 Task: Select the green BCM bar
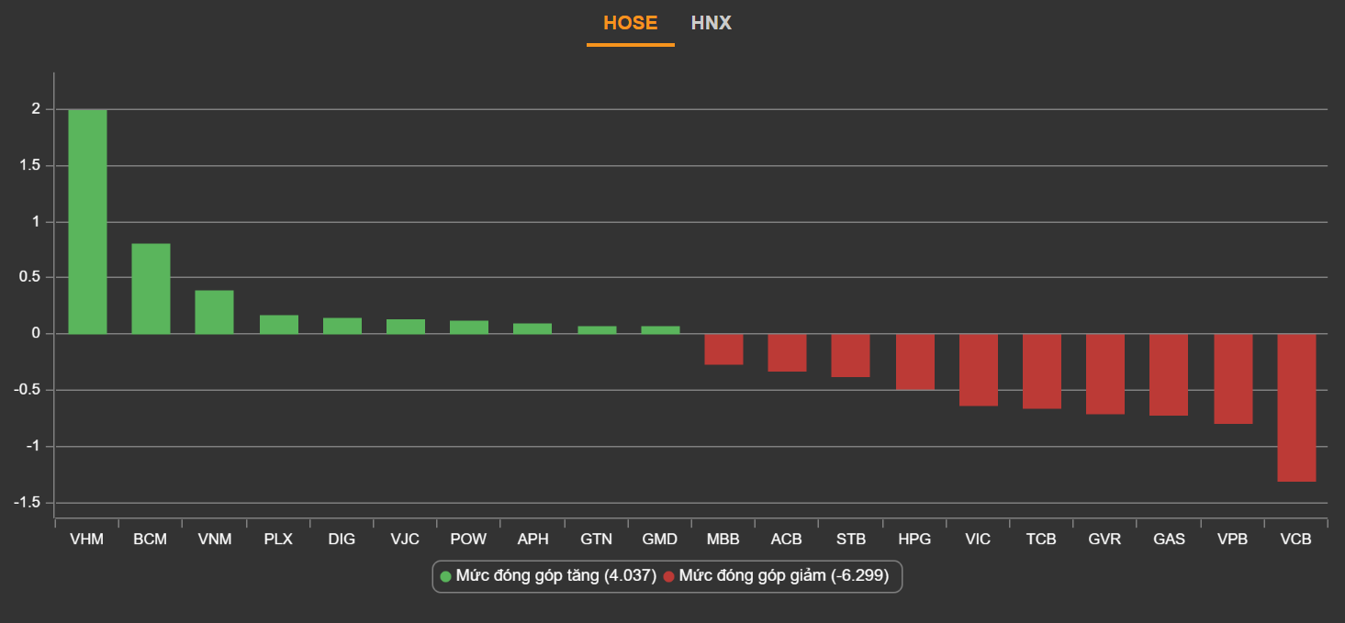(151, 288)
